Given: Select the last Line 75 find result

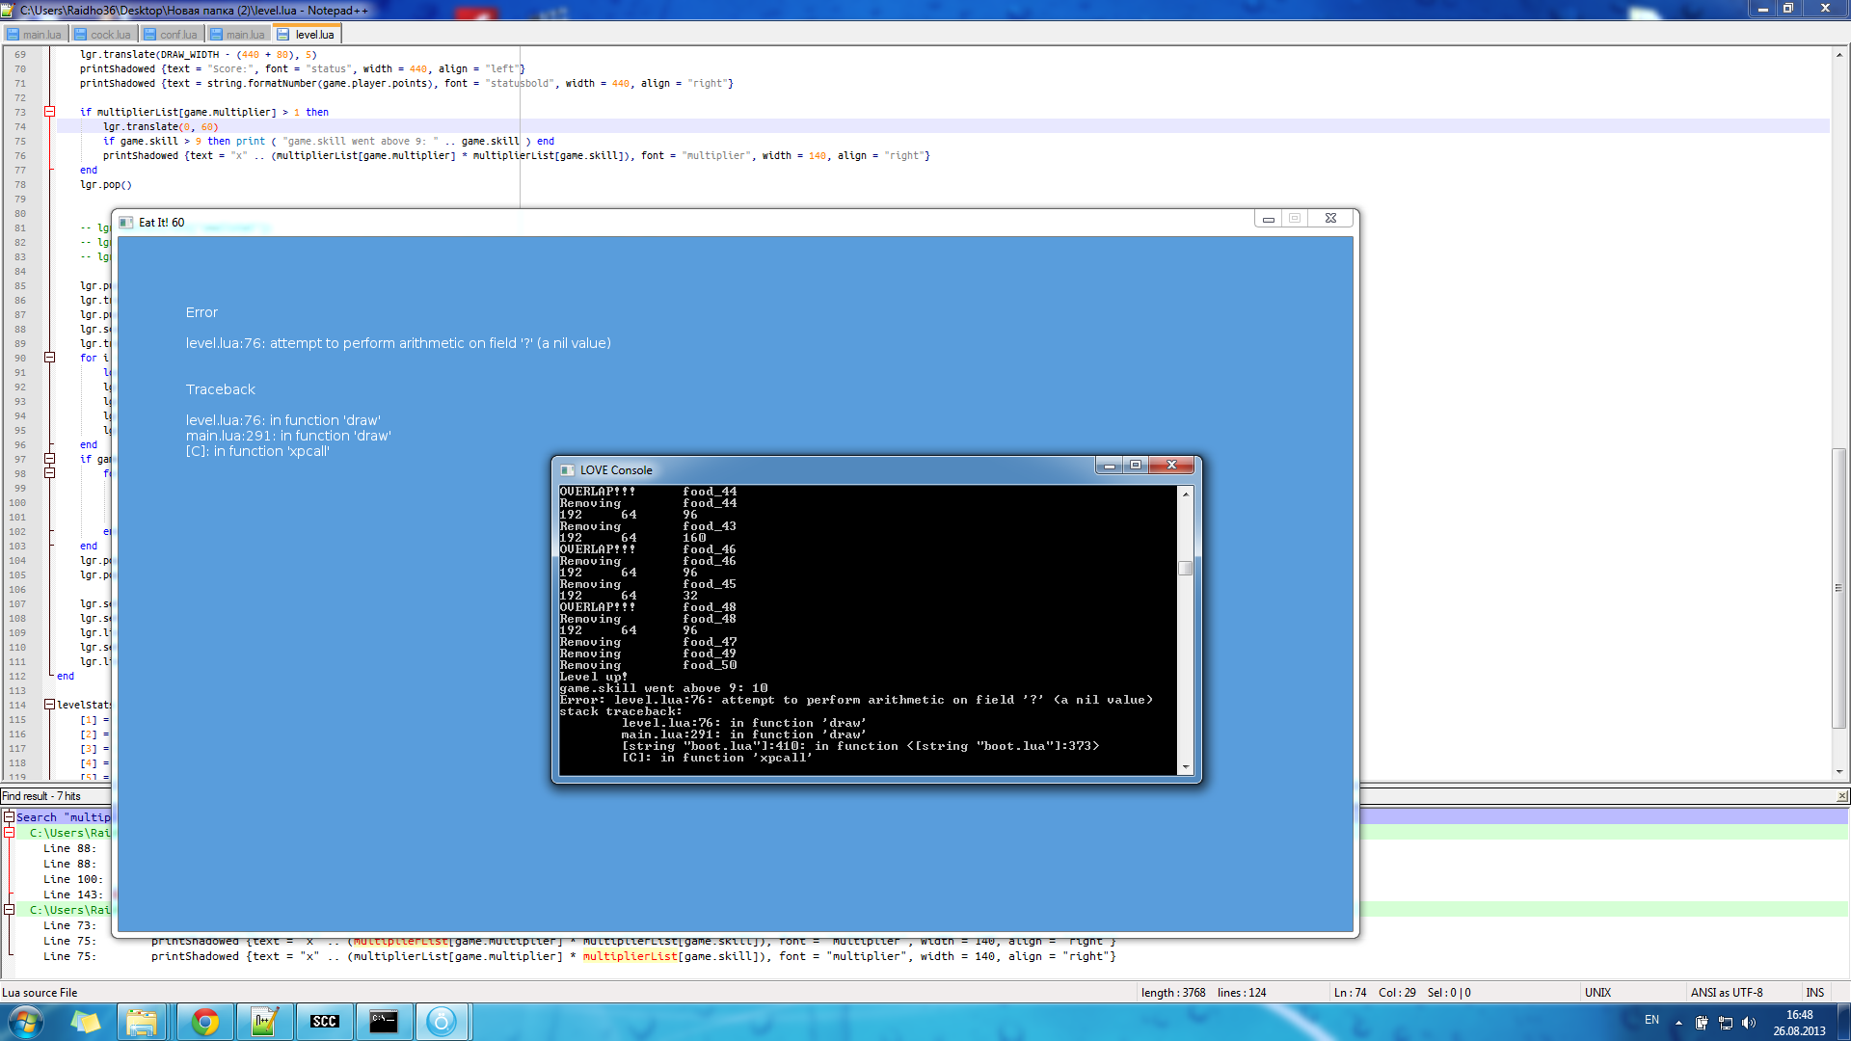Looking at the screenshot, I should (x=578, y=956).
